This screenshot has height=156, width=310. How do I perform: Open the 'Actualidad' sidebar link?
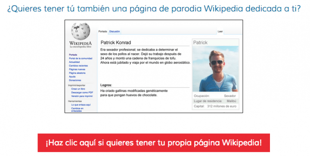coord(74,62)
